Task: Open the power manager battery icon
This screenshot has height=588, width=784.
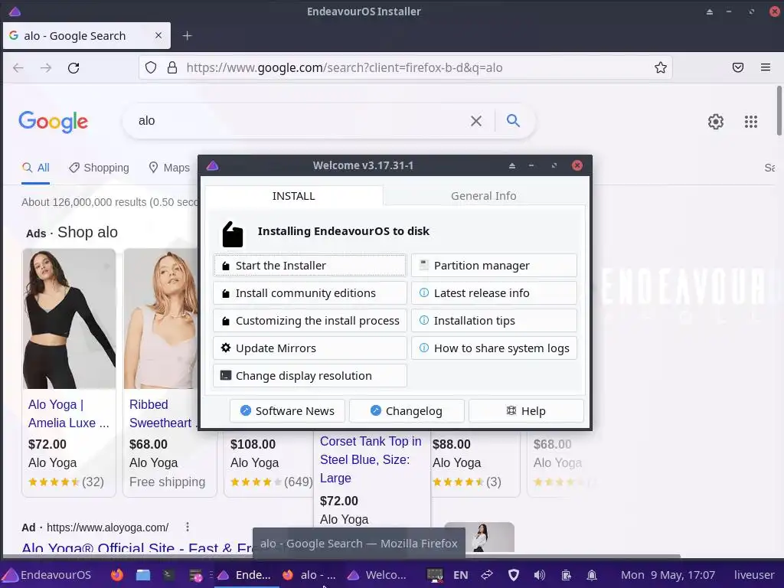Action: (x=566, y=575)
